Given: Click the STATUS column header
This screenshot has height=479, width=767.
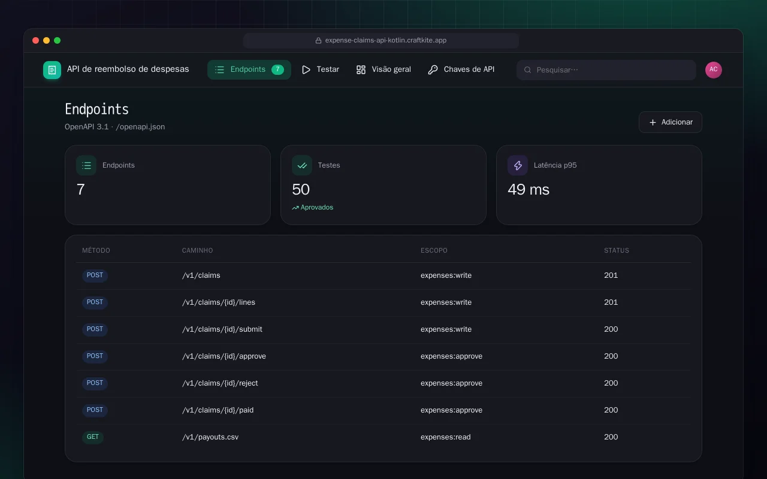Looking at the screenshot, I should click(x=617, y=250).
